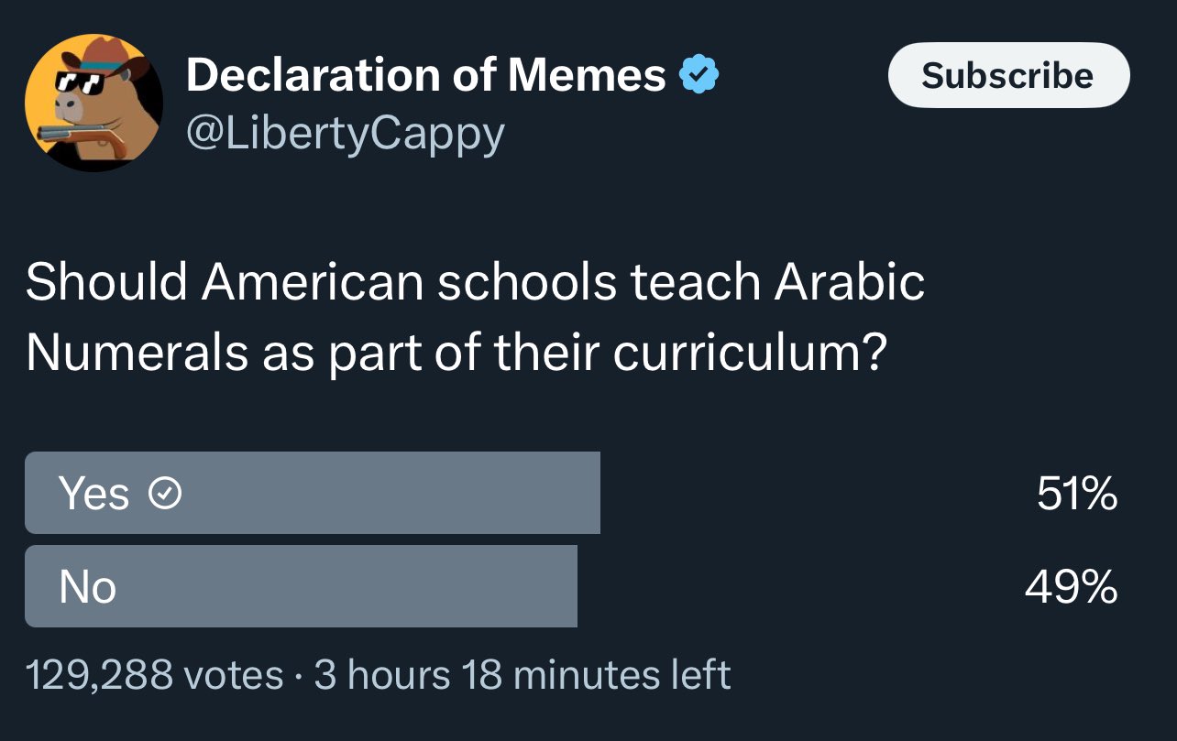The width and height of the screenshot is (1177, 741).
Task: Click the "Yes" label text
Action: 93,495
